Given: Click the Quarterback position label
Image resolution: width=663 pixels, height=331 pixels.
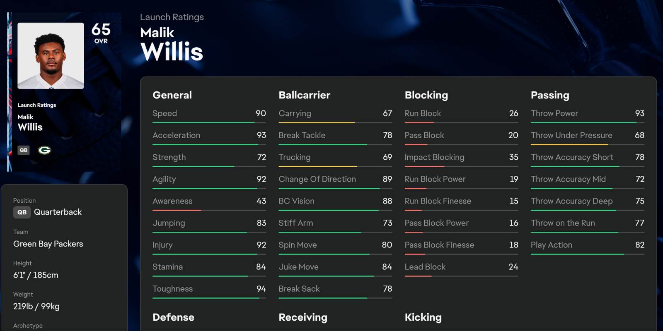Looking at the screenshot, I should tap(58, 212).
